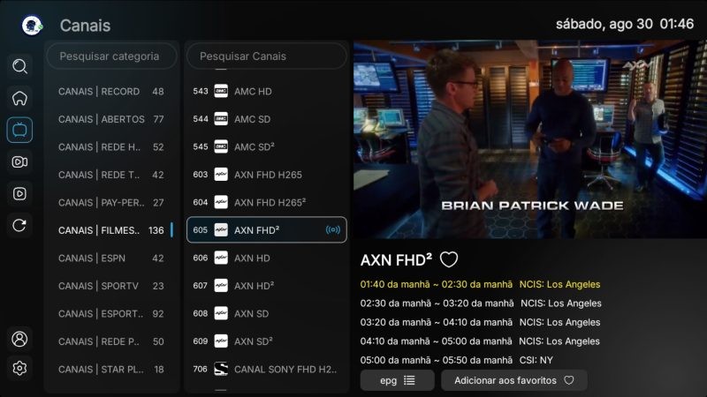
Task: Select category CANAIS | REDE P..
Action: point(111,341)
